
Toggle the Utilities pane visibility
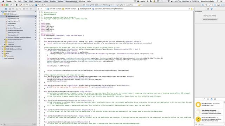222,5
